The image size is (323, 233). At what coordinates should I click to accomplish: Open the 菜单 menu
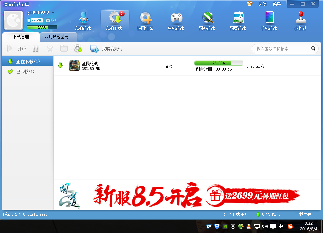click(277, 4)
